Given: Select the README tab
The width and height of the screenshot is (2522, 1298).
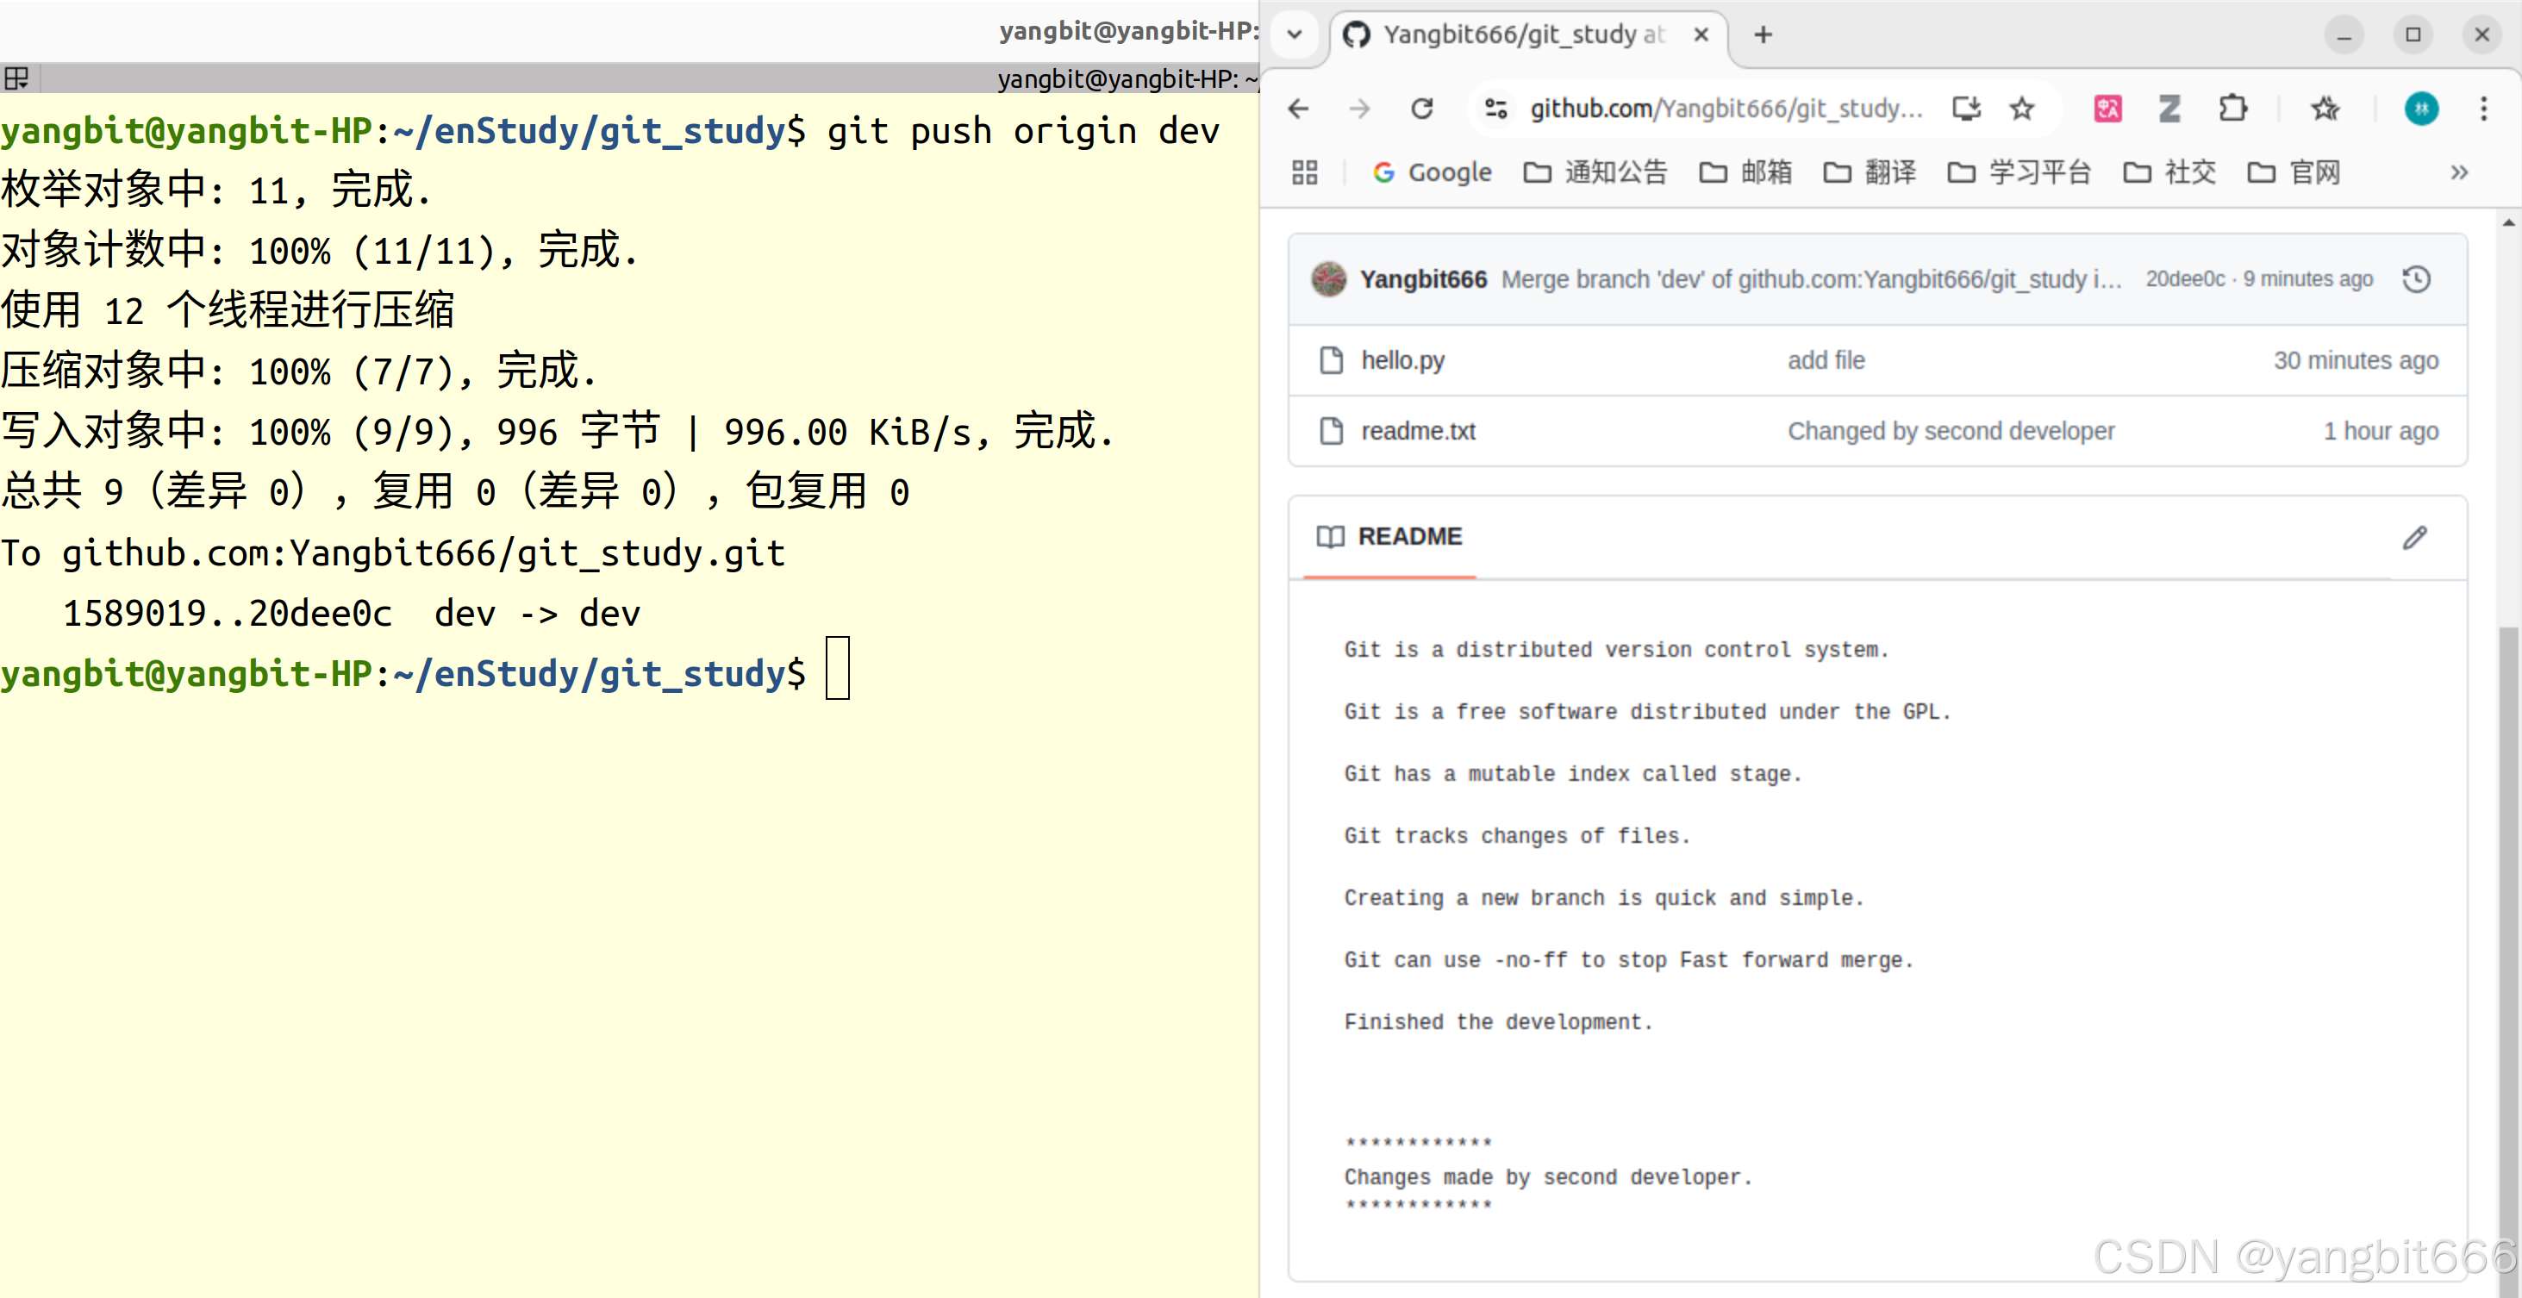Looking at the screenshot, I should tap(1389, 538).
